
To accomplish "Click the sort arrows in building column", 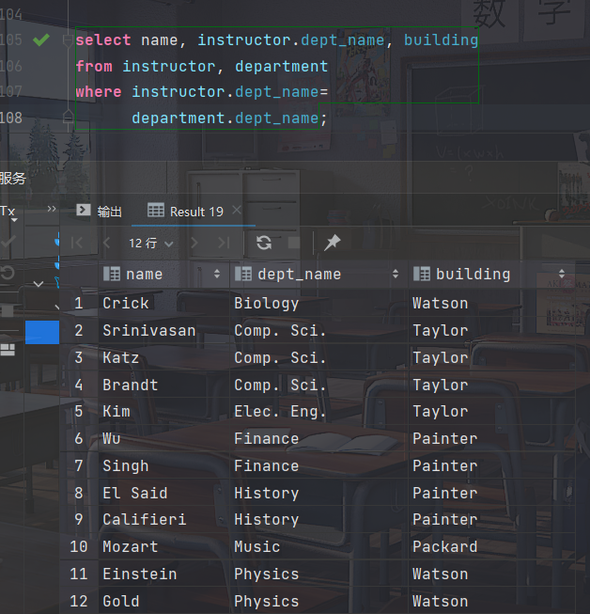I will [562, 275].
